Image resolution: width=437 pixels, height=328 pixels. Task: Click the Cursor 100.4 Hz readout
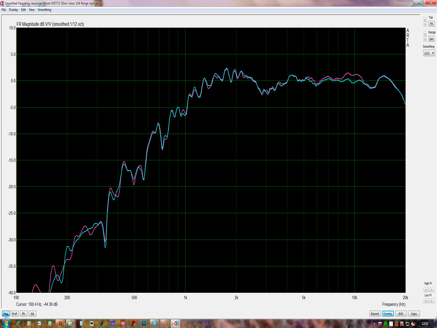[37, 304]
